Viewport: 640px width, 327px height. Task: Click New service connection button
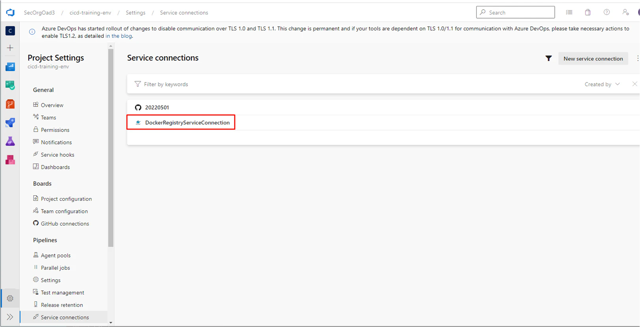(593, 58)
